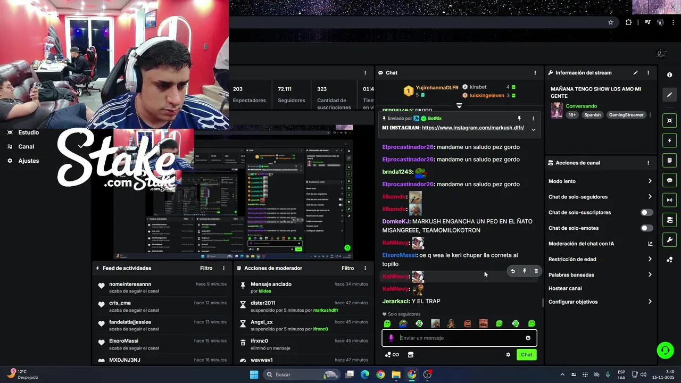Open Acciones de moderador options menu
Screen dimensions: 681x383
[365, 268]
